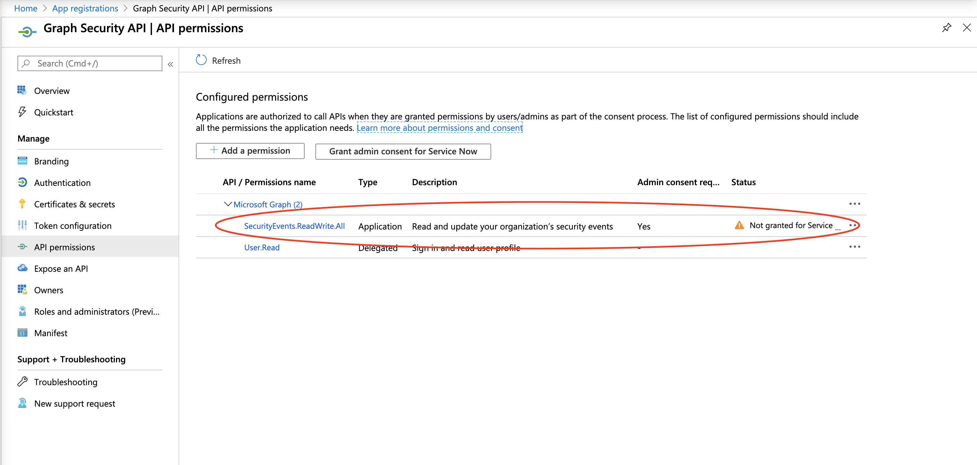977x465 pixels.
Task: Open Owners page
Action: pyautogui.click(x=49, y=290)
